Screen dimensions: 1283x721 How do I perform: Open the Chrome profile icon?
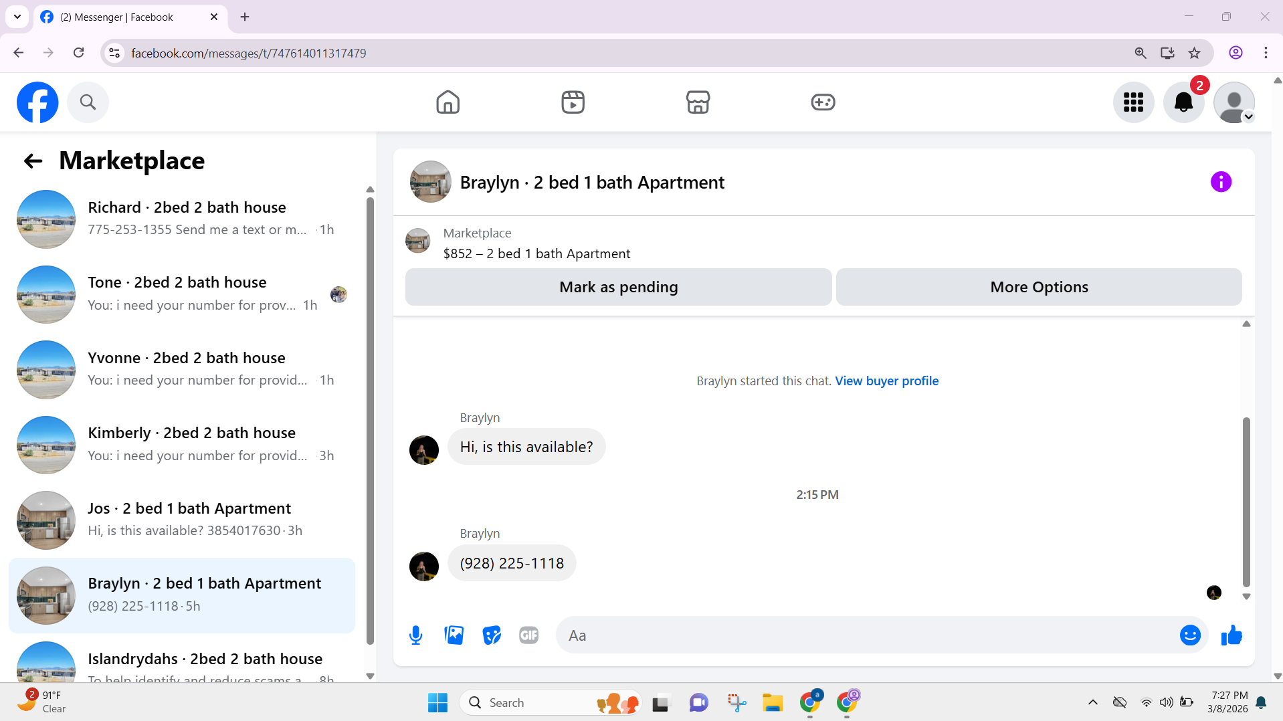1236,53
